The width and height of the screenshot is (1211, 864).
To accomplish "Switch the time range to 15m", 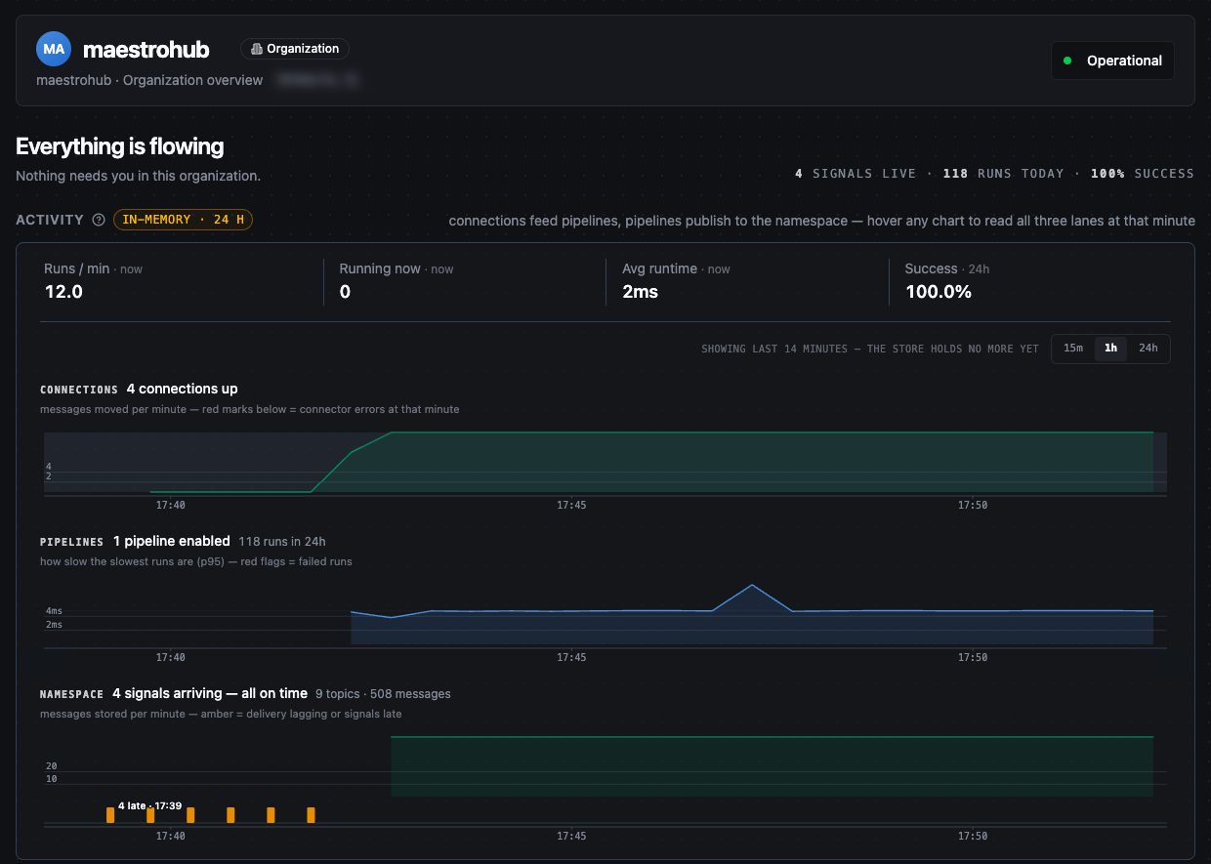I will coord(1073,349).
